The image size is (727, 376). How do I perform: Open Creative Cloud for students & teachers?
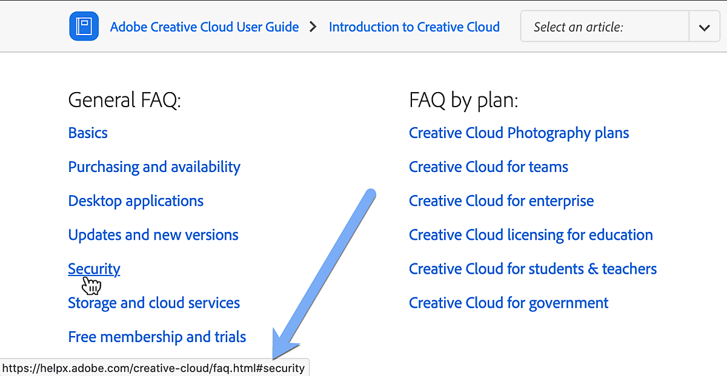[x=533, y=269]
